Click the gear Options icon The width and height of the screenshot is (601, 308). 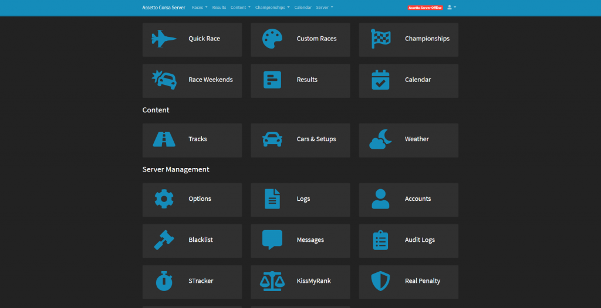pyautogui.click(x=164, y=199)
